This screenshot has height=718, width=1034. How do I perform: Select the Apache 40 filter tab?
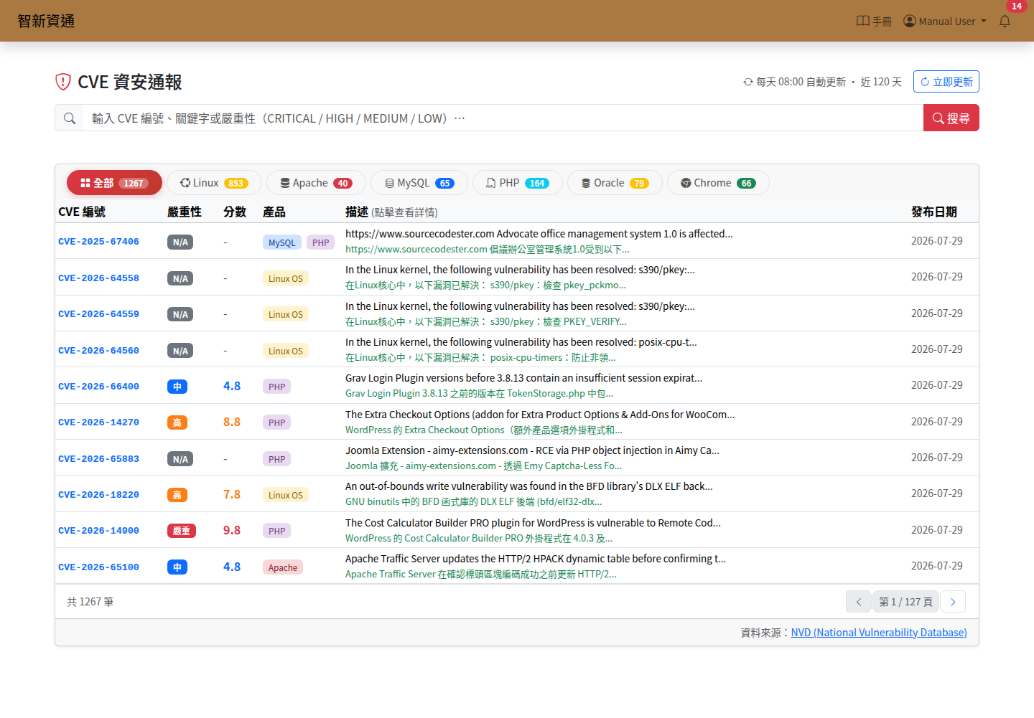[x=316, y=183]
